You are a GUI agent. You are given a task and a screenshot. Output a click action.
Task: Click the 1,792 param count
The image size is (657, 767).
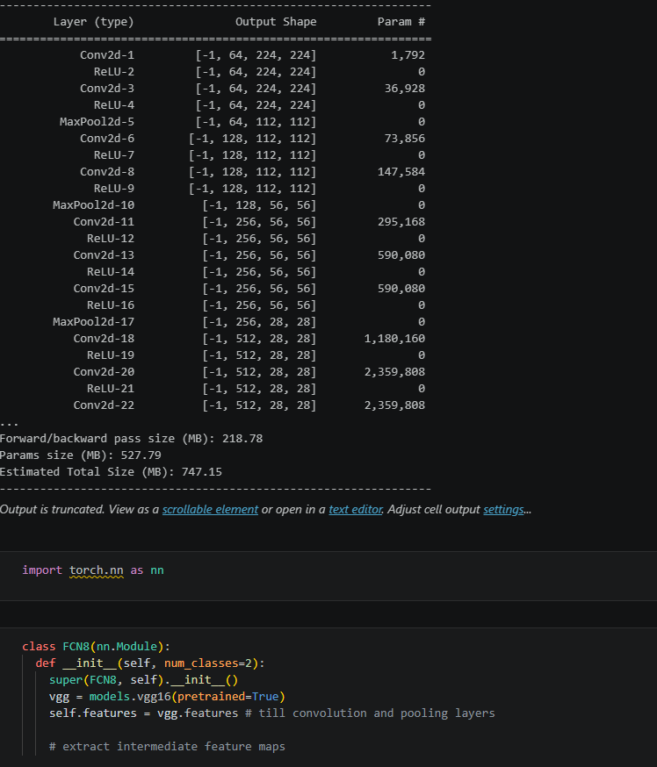408,54
